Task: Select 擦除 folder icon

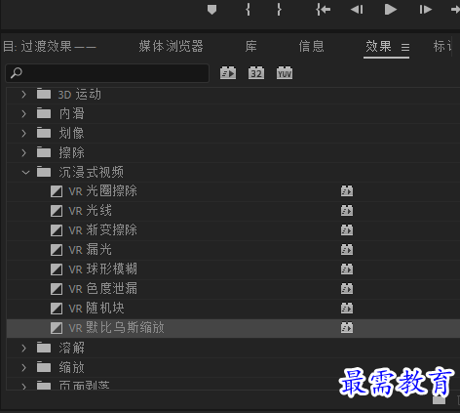Action: (44, 152)
